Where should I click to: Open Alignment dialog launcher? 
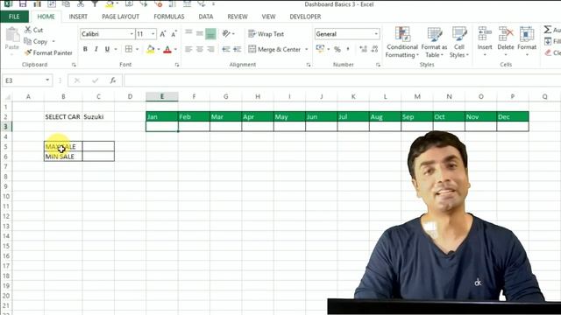coord(308,65)
